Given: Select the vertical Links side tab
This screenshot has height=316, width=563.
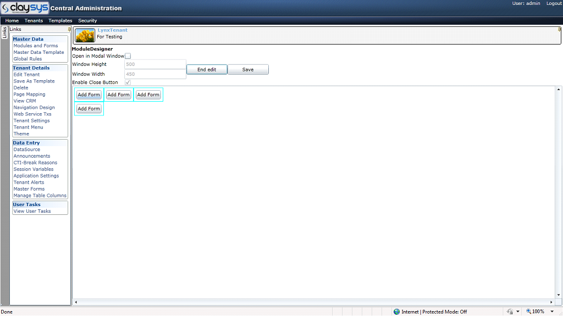Looking at the screenshot, I should tap(4, 32).
